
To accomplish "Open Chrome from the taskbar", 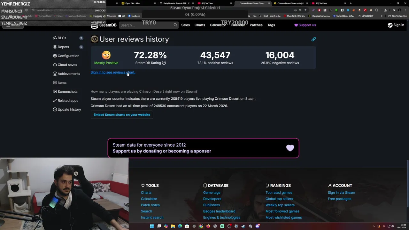I will tap(201, 226).
